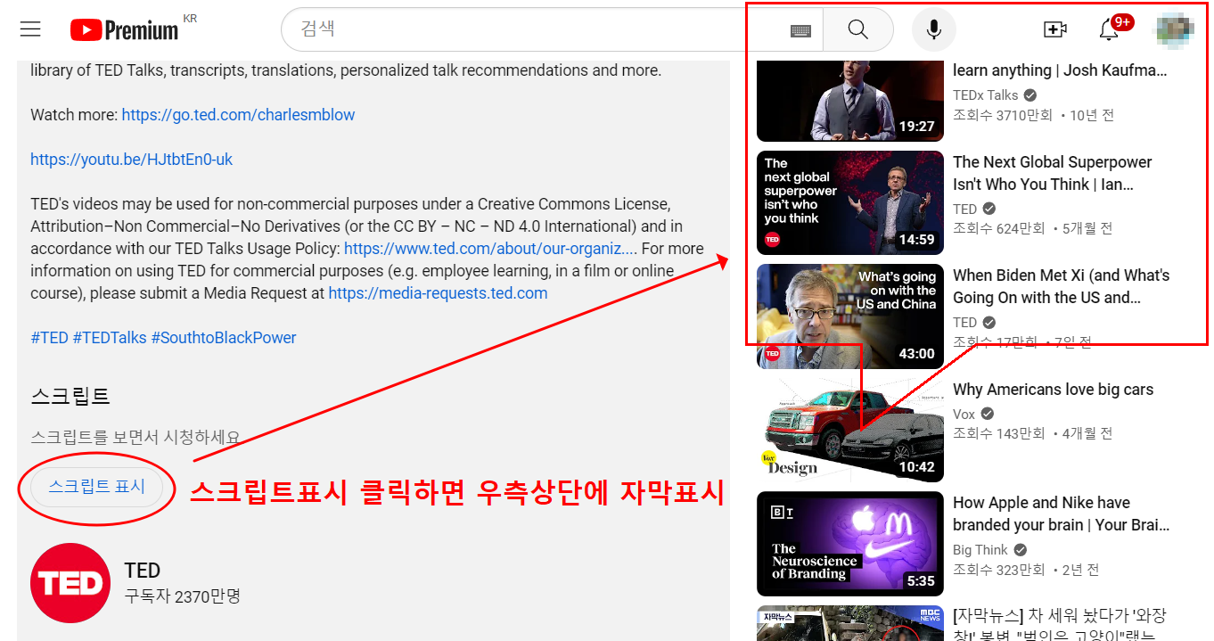Click the Big Think channel name
The height and width of the screenshot is (641, 1214).
click(980, 550)
